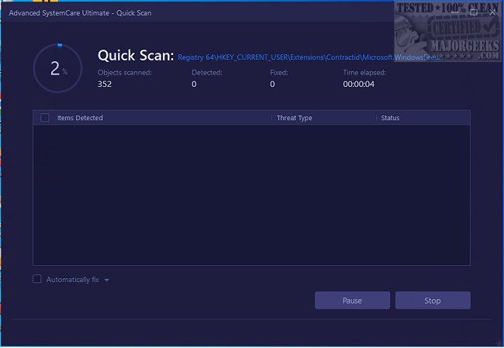Click the Status column header
504x348 pixels.
click(x=390, y=118)
